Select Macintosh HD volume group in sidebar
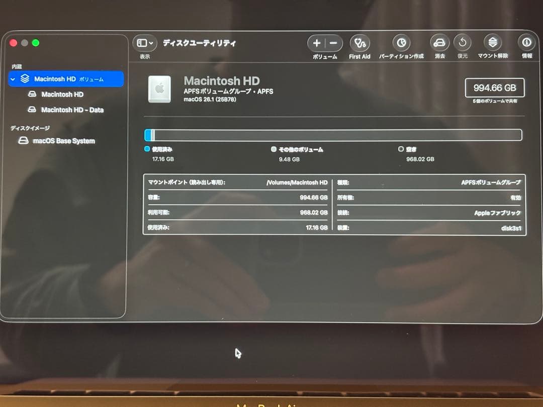This screenshot has height=407, width=543. (55, 79)
